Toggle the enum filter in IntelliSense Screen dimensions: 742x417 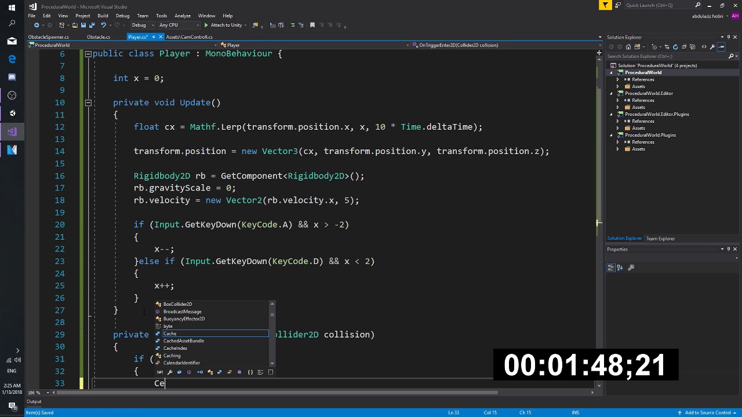tap(230, 372)
